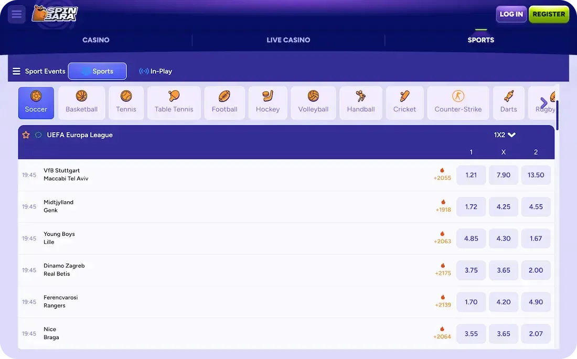The image size is (577, 359).
Task: Open the VfB Stuttgart match row
Action: pyautogui.click(x=286, y=175)
